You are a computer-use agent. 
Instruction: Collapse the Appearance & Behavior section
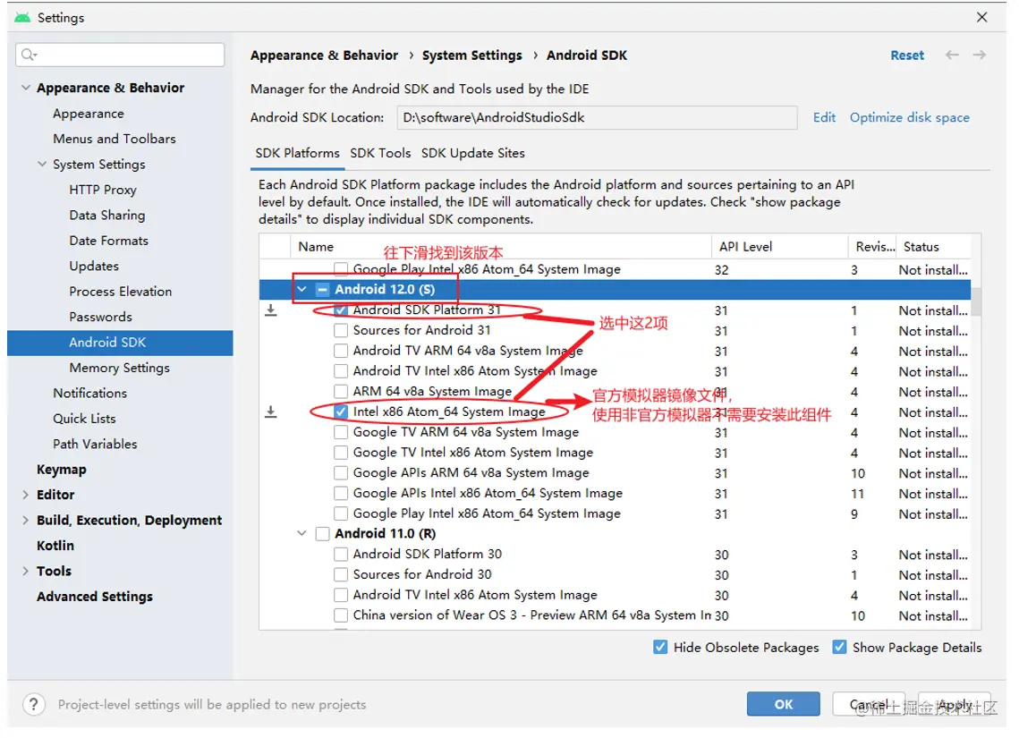(x=25, y=88)
